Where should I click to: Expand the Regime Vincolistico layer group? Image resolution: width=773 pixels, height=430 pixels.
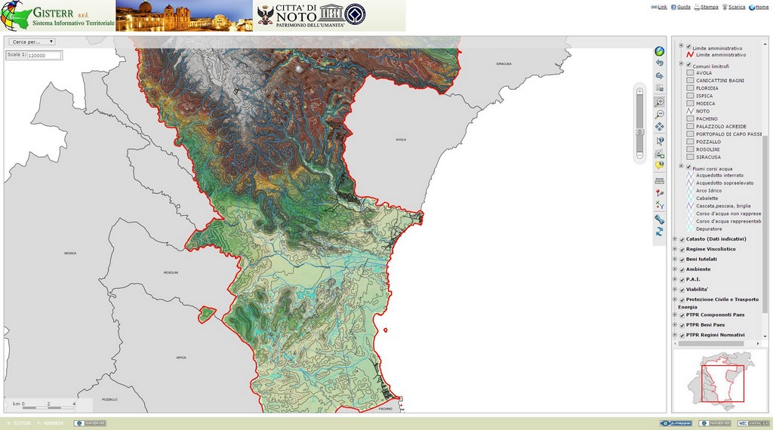[675, 249]
